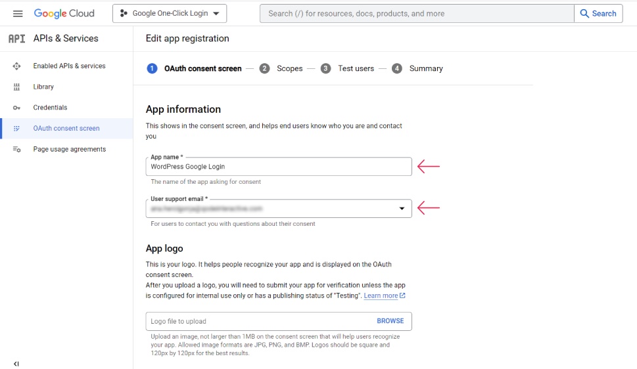637x369 pixels.
Task: Click the project selector dropdown arrow
Action: pyautogui.click(x=216, y=13)
